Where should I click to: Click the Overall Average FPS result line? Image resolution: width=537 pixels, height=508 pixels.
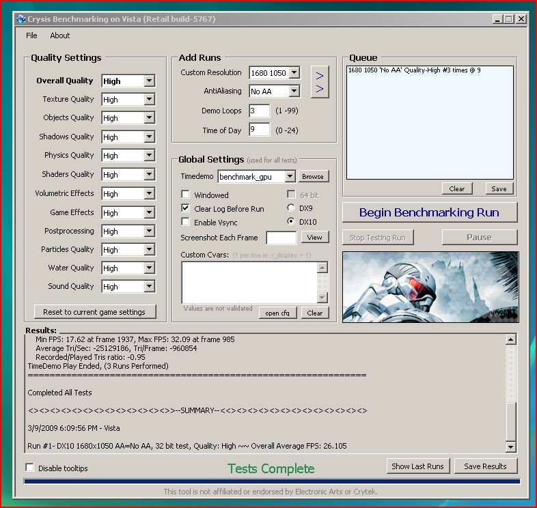coord(187,446)
